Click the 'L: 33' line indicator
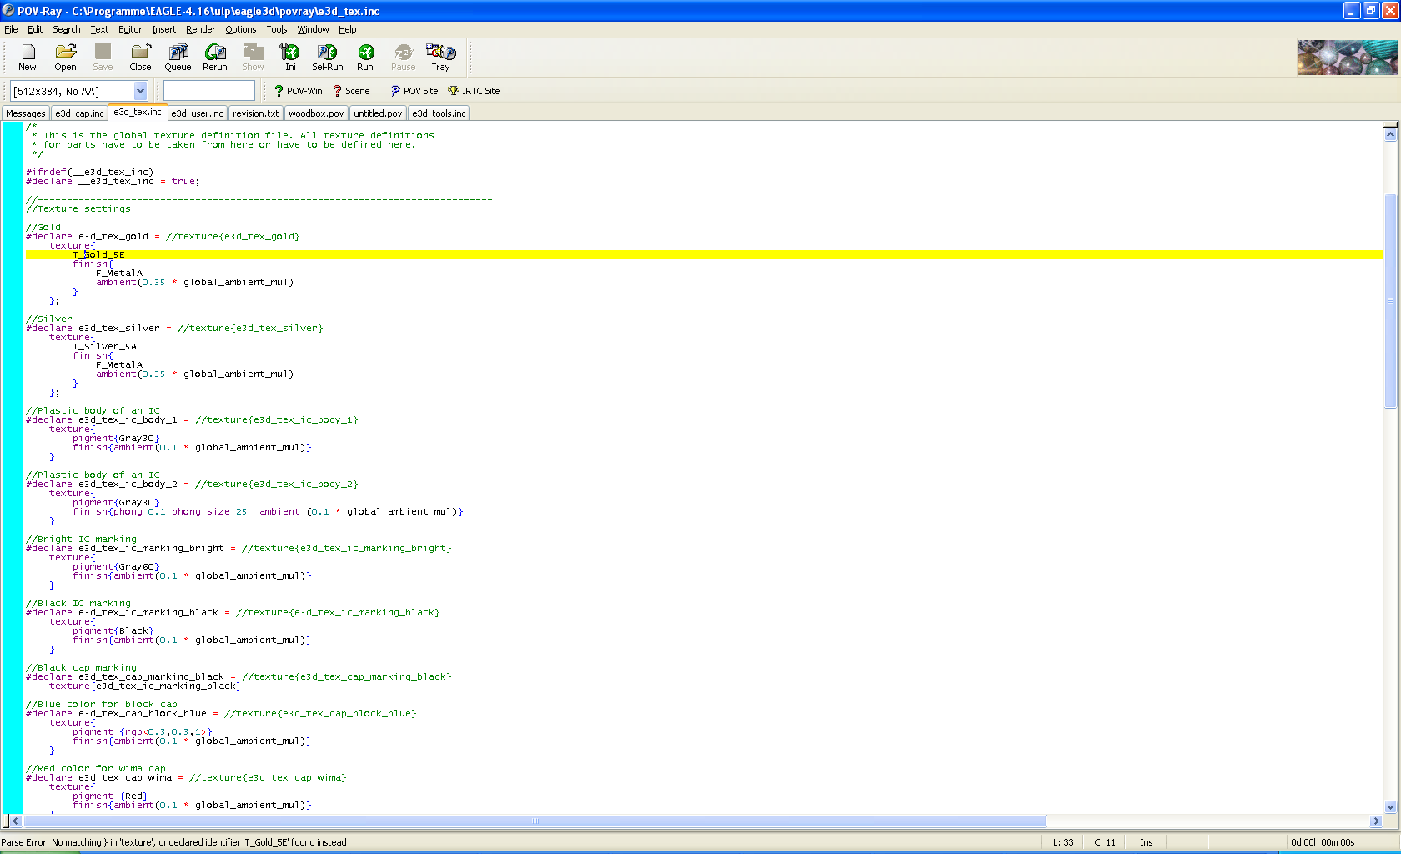Viewport: 1401px width, 854px height. click(1063, 842)
